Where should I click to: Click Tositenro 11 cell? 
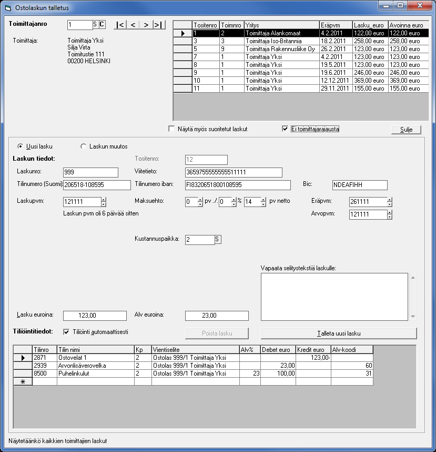206,89
